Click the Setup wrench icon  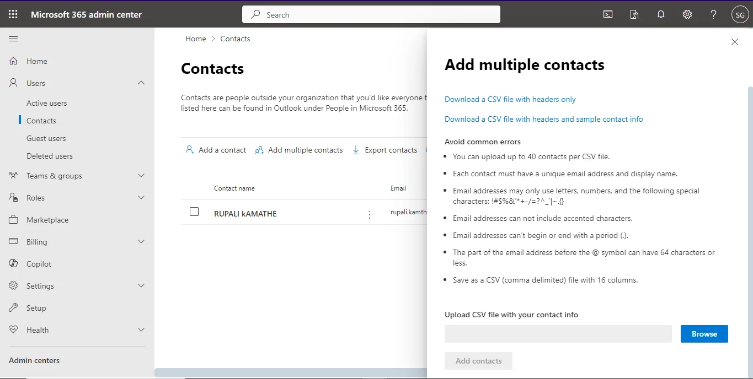[14, 308]
